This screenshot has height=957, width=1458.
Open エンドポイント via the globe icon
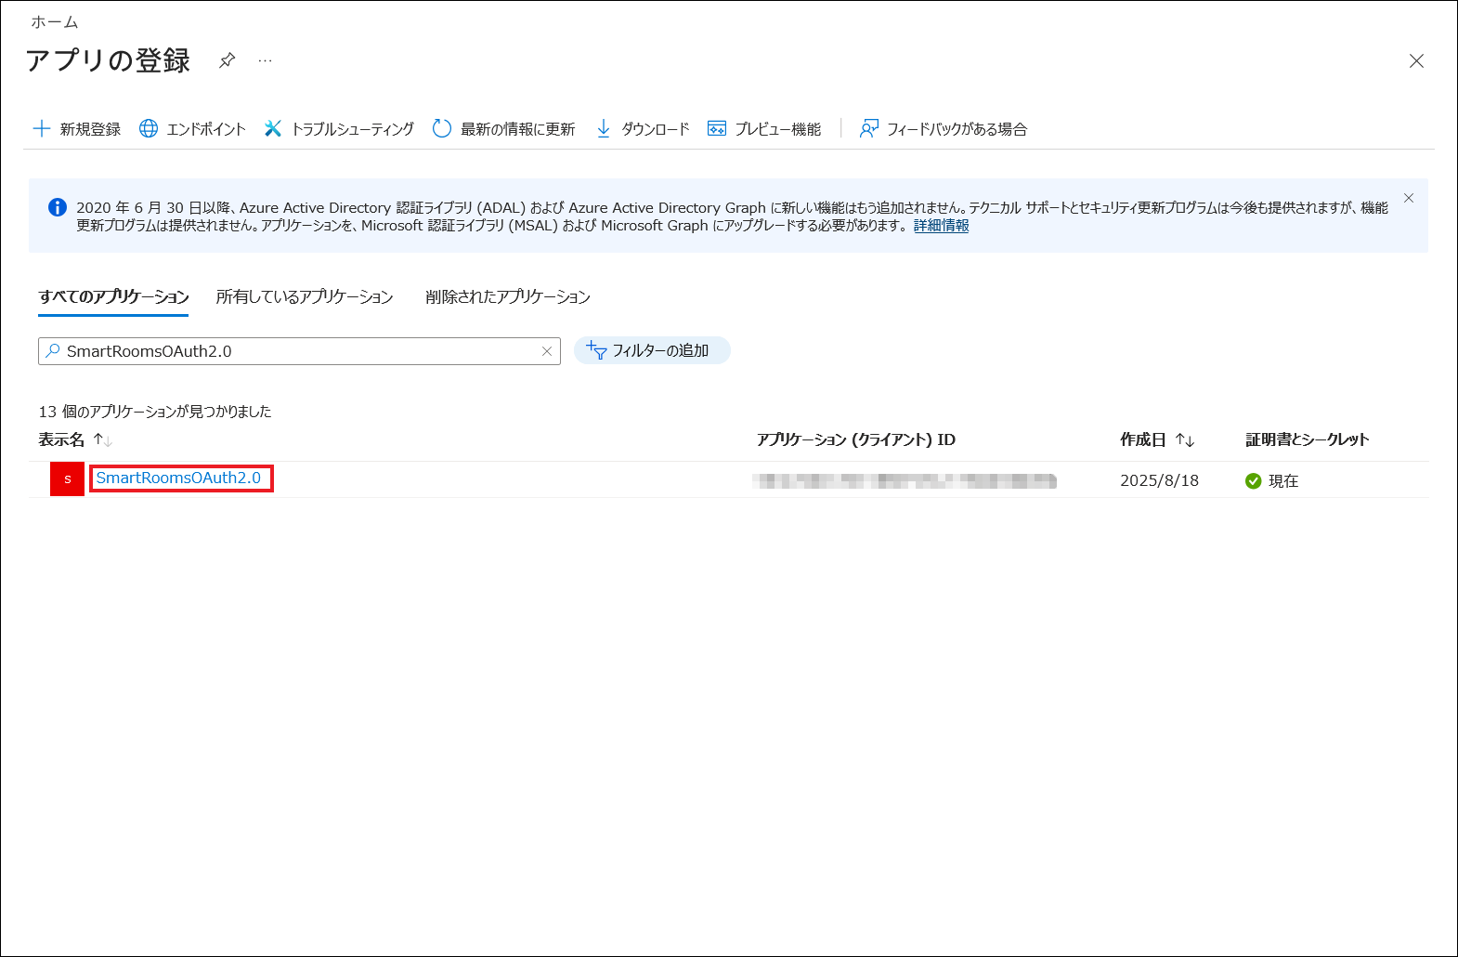click(x=149, y=128)
